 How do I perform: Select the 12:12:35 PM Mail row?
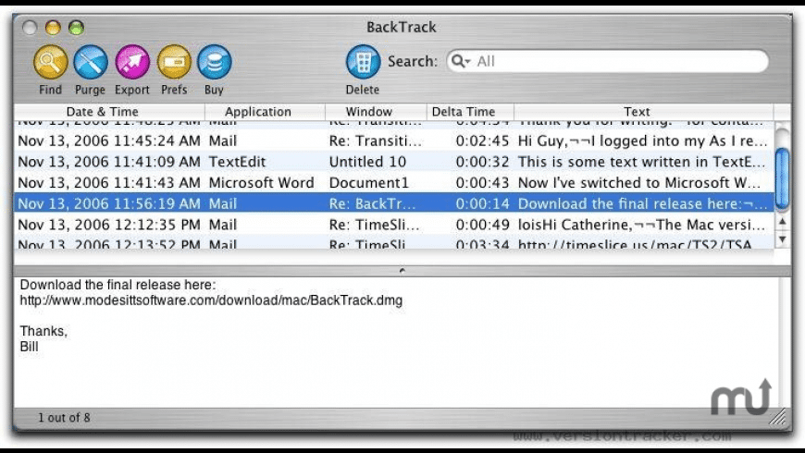tap(394, 225)
